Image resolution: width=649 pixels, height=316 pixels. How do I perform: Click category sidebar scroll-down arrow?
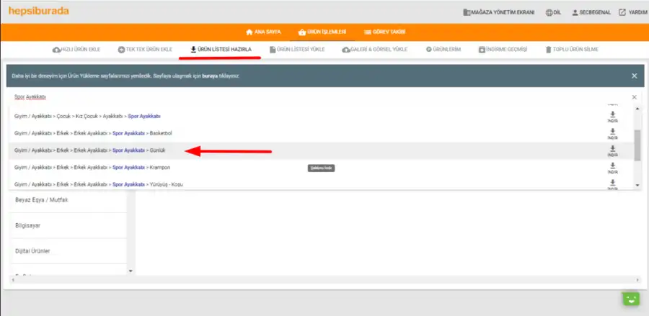tap(131, 271)
